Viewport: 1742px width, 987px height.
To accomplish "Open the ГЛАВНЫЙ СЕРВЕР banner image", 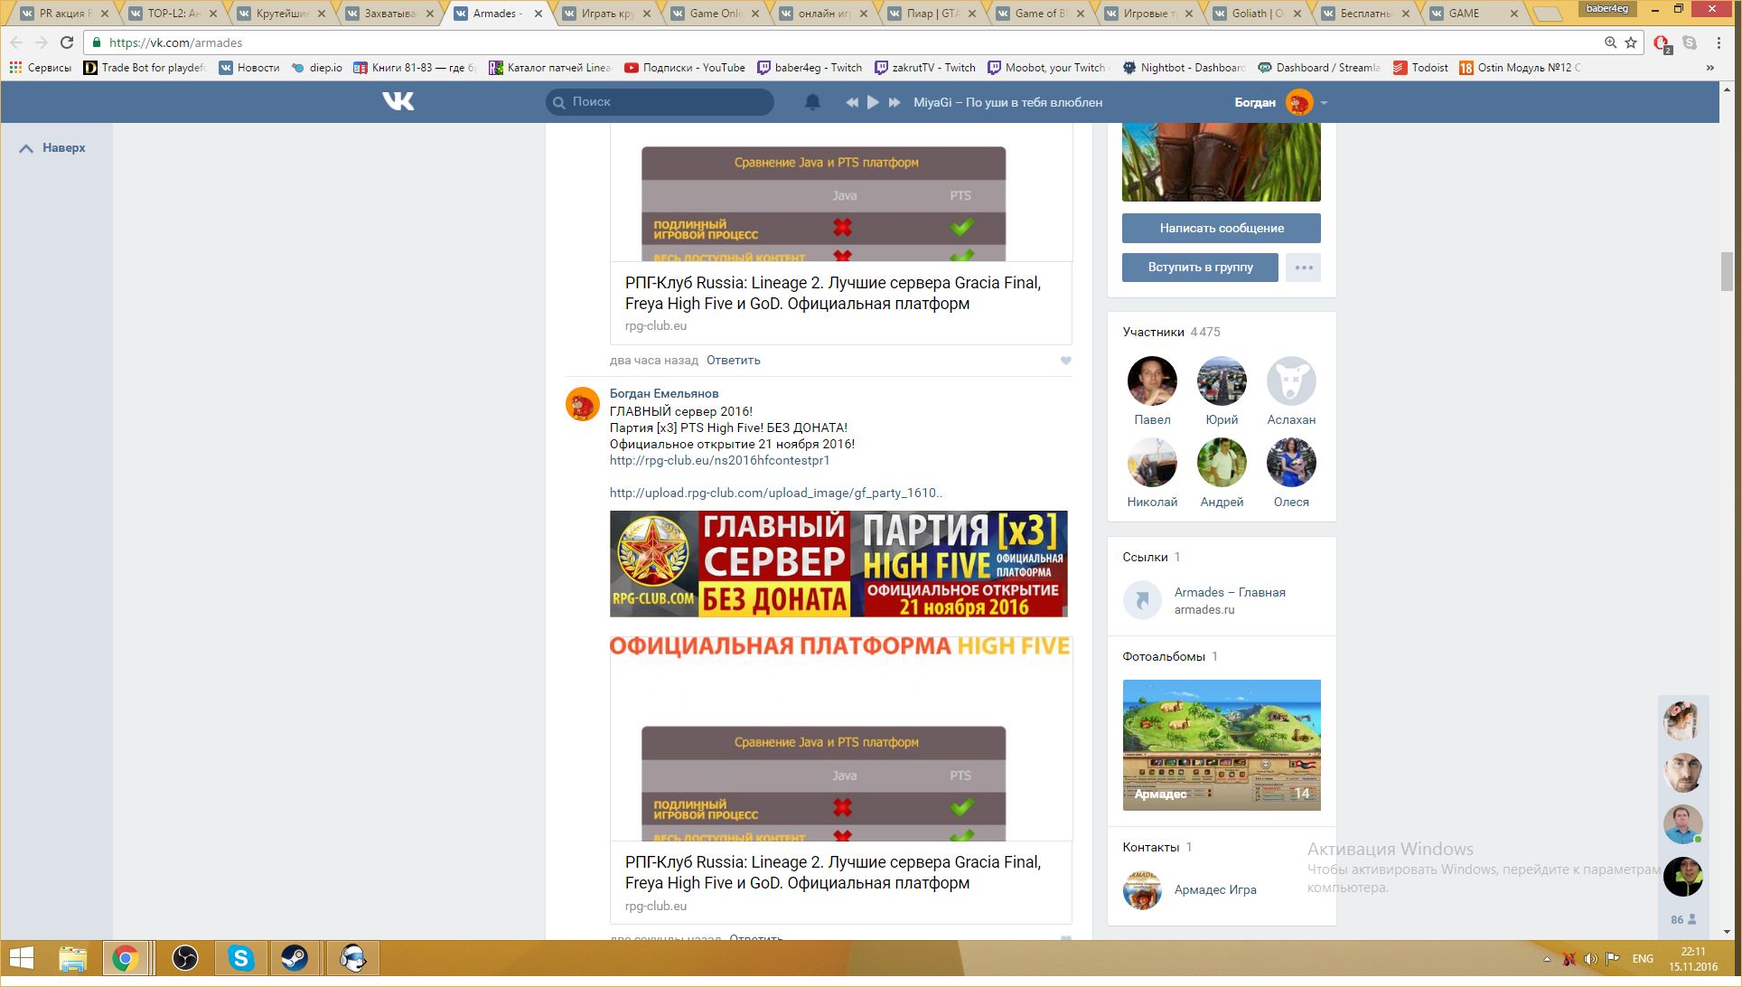I will [838, 564].
